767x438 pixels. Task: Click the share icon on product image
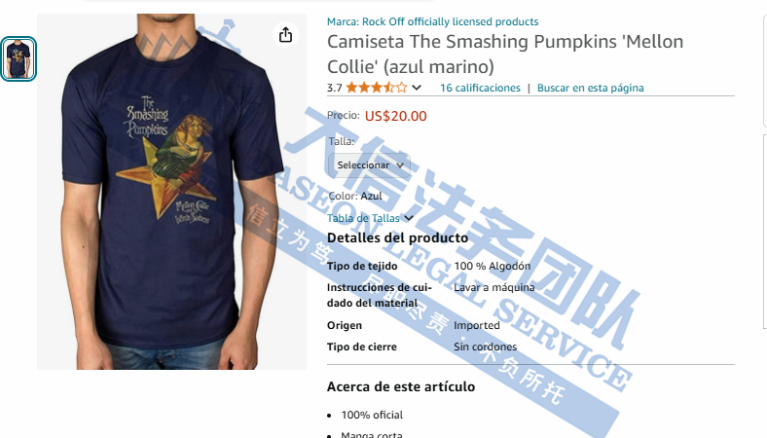point(285,35)
